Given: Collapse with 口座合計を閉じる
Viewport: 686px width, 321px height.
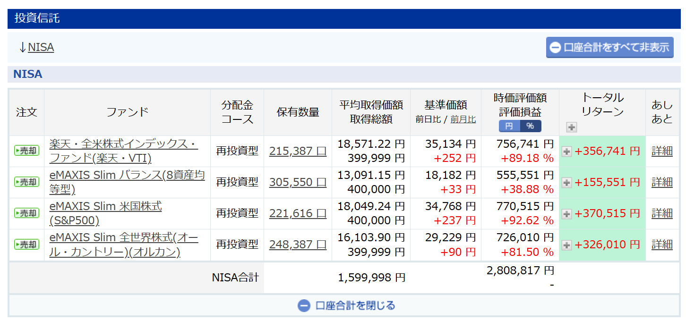Looking at the screenshot, I should pos(346,305).
